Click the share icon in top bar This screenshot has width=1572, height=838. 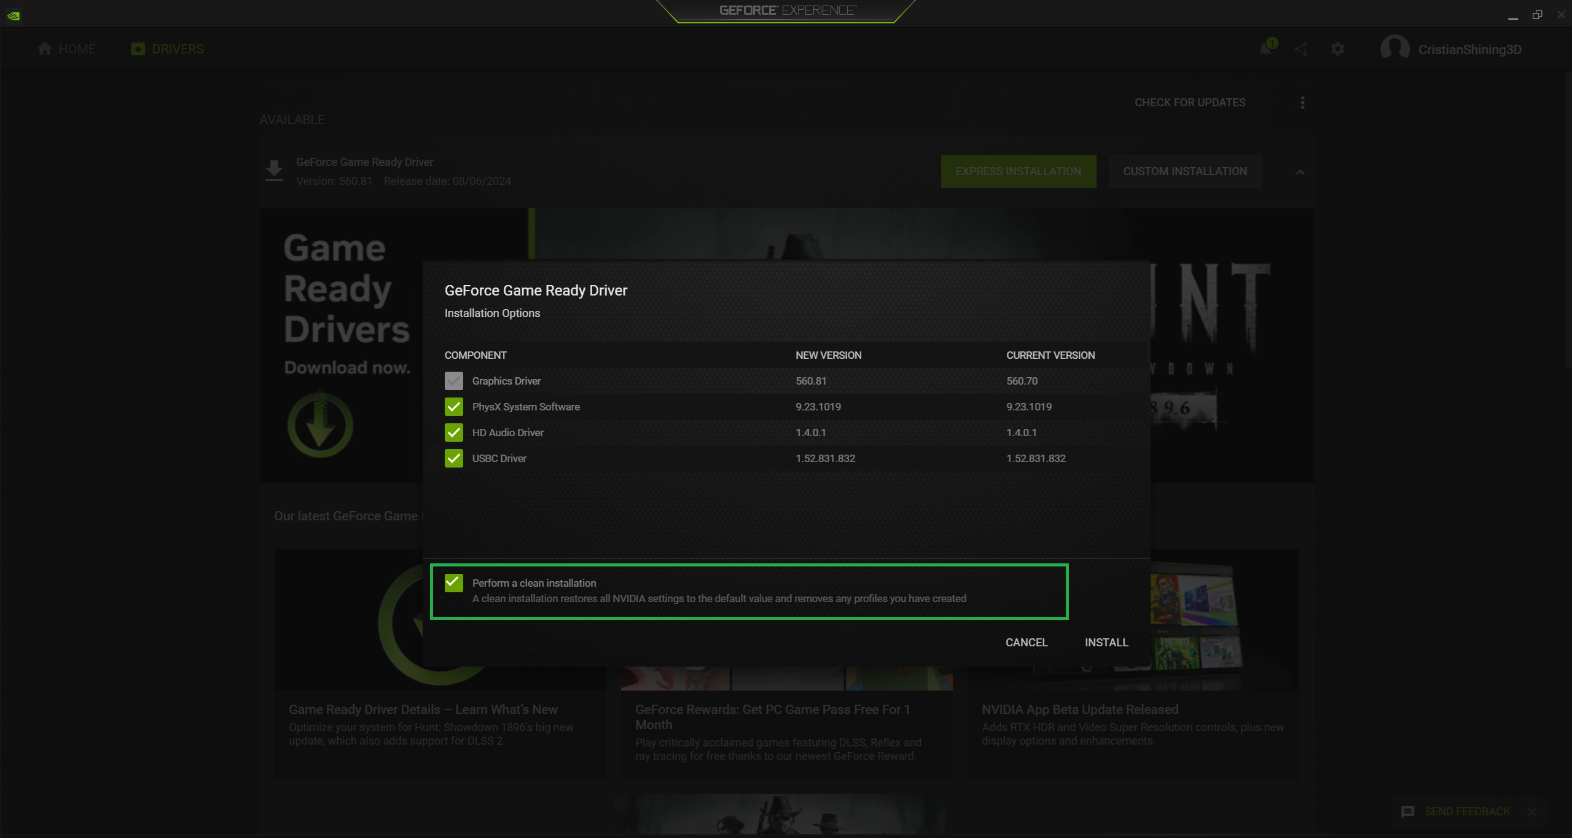coord(1301,49)
